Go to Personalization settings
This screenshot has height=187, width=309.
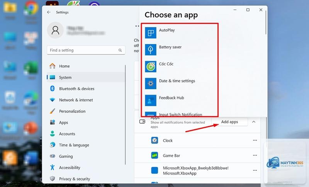click(86, 111)
